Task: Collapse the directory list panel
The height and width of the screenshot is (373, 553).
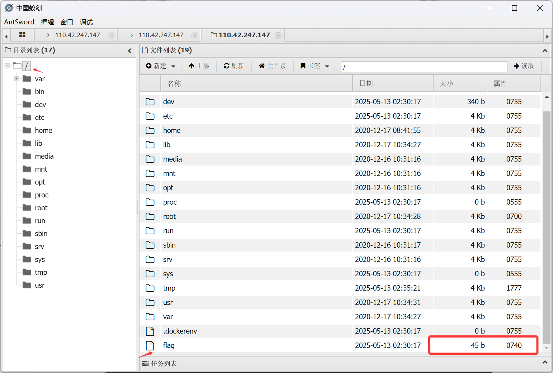Action: point(130,51)
